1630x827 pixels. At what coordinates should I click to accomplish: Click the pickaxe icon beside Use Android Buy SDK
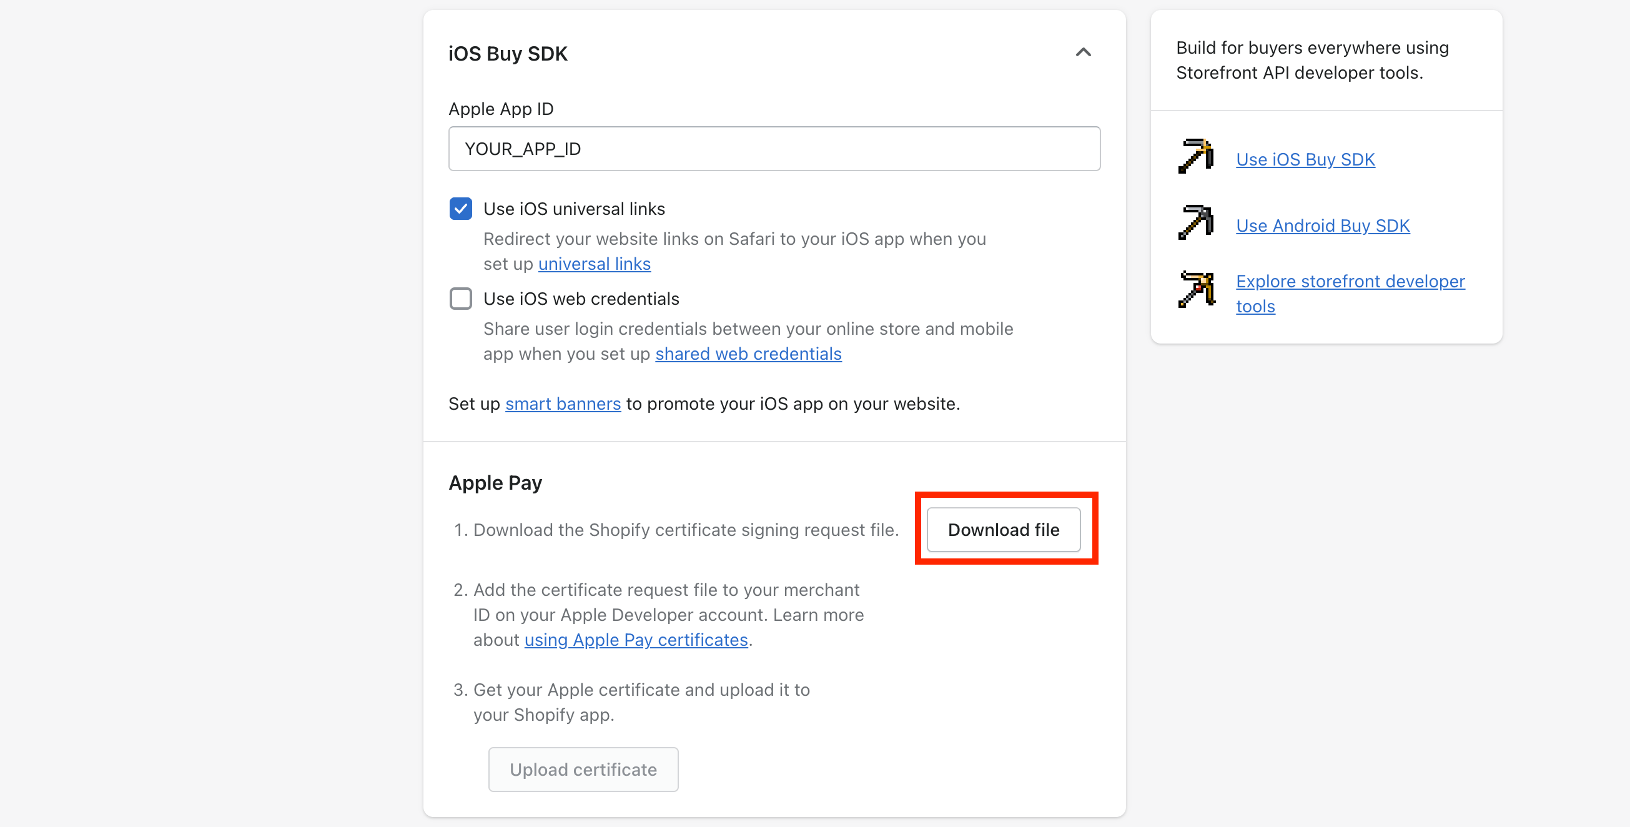[x=1196, y=222]
